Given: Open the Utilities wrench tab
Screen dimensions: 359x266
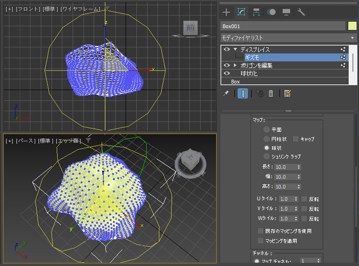Looking at the screenshot, I should click(301, 12).
